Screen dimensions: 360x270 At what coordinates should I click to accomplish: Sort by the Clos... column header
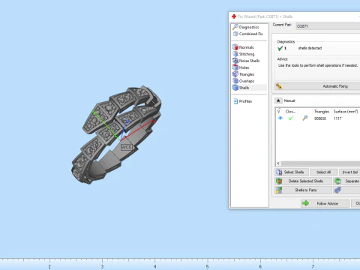pyautogui.click(x=290, y=112)
